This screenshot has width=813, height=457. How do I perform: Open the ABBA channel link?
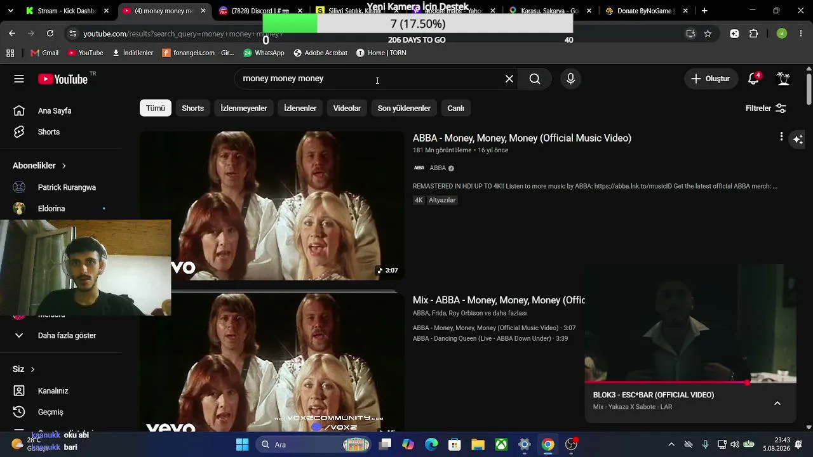click(438, 168)
